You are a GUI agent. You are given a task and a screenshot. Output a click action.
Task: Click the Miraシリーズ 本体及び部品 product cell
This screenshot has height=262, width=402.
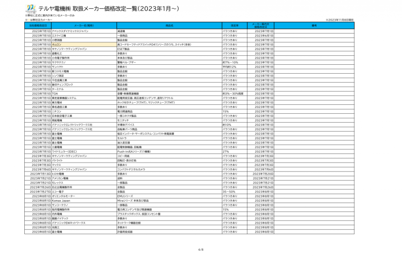pyautogui.click(x=169, y=201)
